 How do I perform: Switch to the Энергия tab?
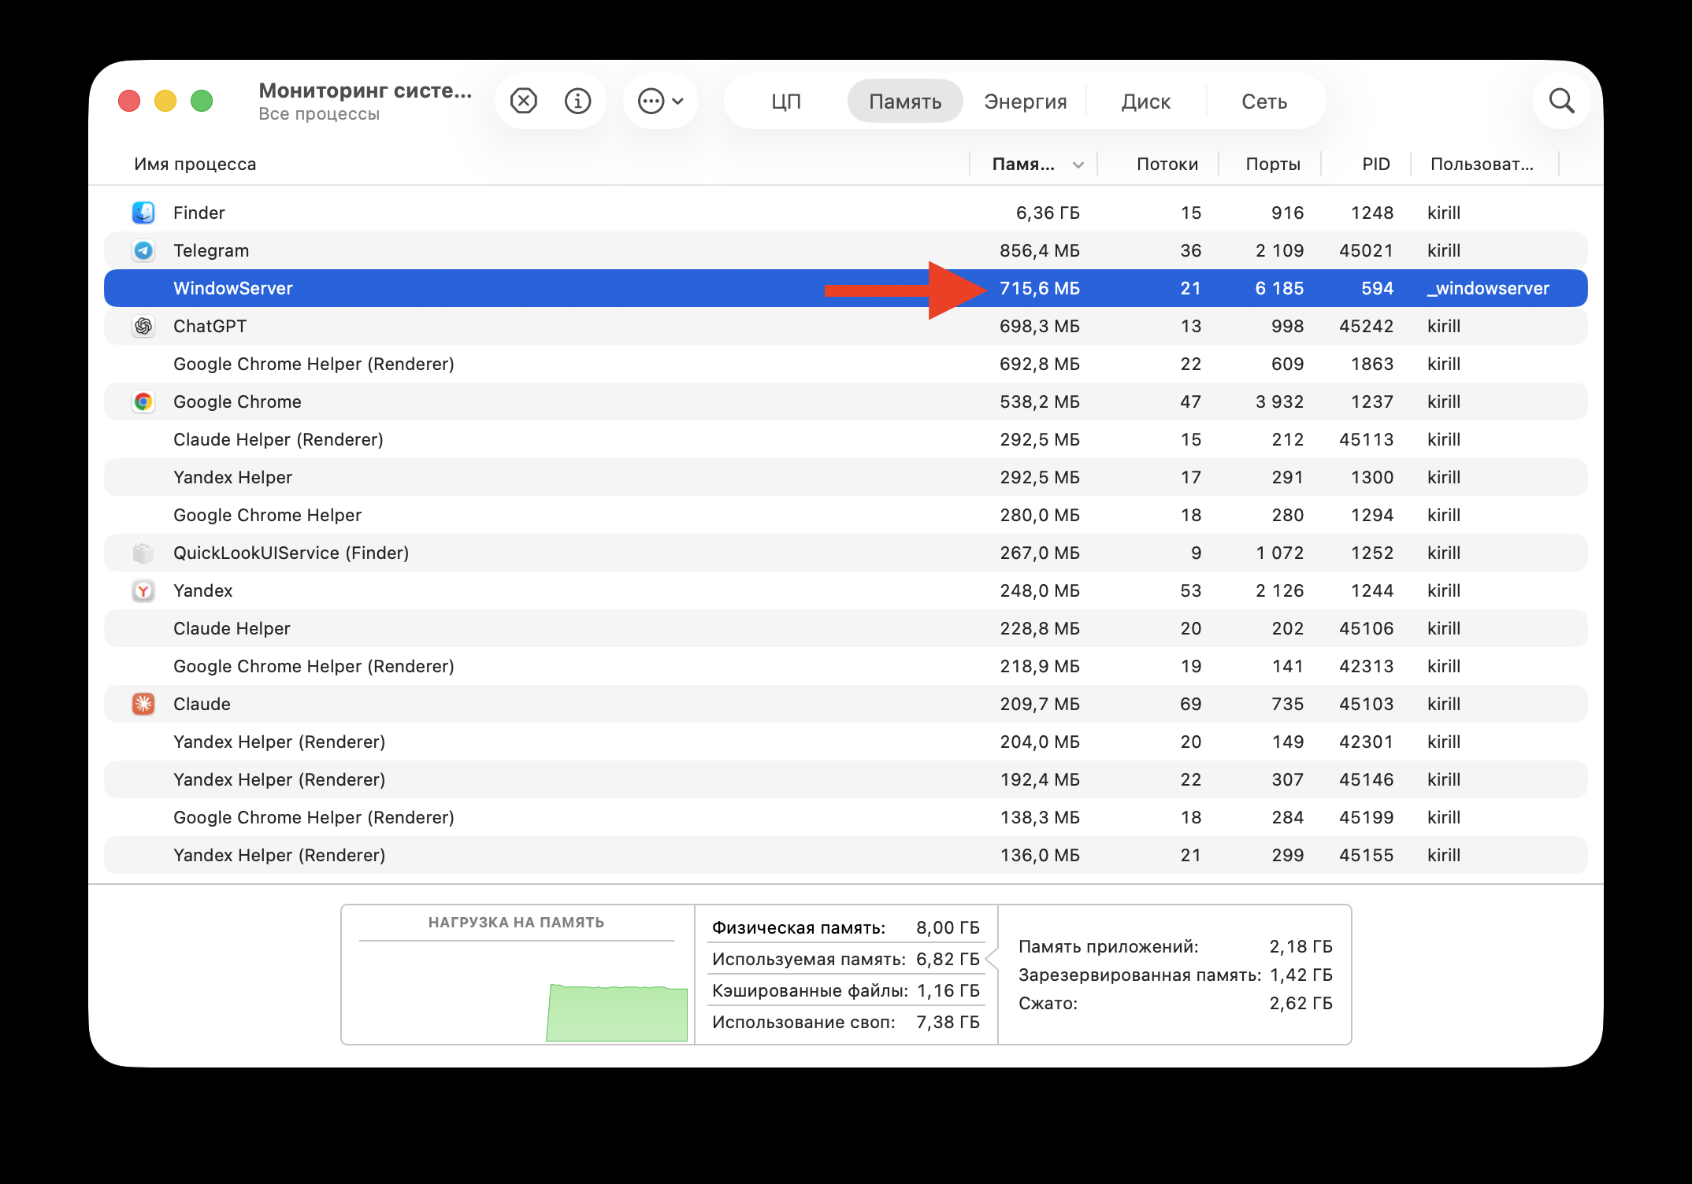pos(1026,101)
